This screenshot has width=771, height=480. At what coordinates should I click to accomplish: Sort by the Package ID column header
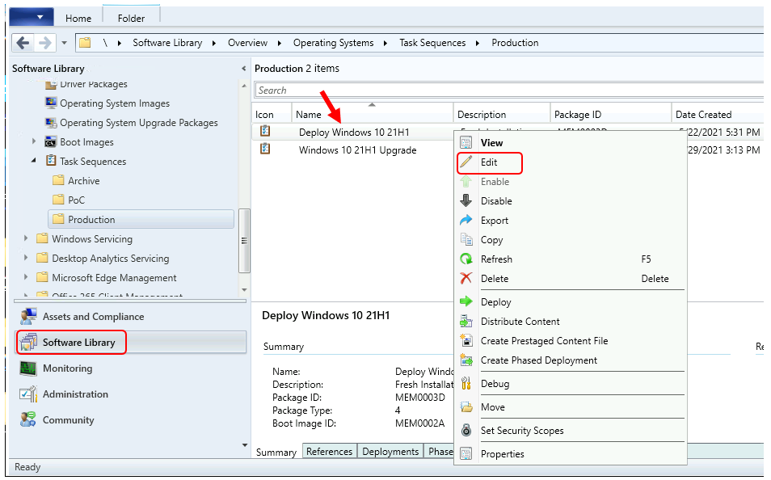(611, 114)
